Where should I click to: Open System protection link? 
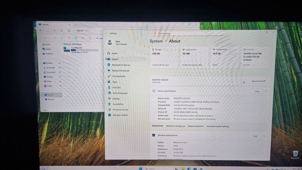click(196, 126)
